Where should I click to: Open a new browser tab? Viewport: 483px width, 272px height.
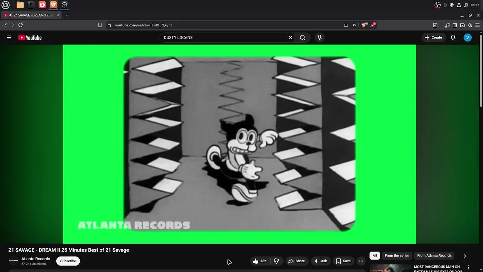67,15
